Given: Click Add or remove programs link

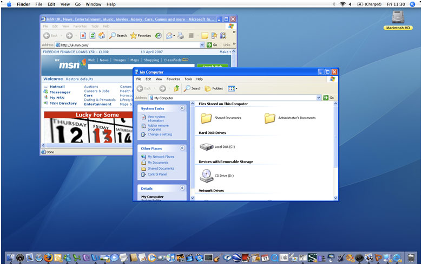Looking at the screenshot, I should (158, 127).
